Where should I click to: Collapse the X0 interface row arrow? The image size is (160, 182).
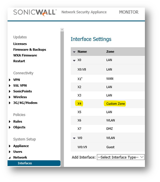coord(74,60)
